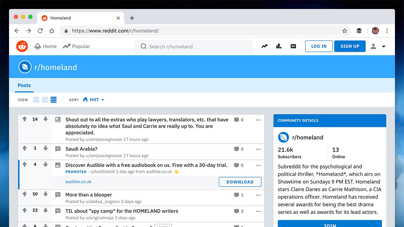Open the trending posts icon
Viewport: 404px width, 227px height.
point(264,46)
